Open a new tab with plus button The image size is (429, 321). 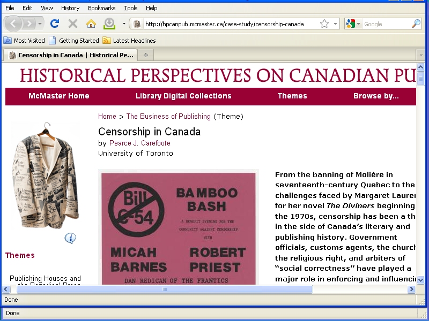[x=145, y=55]
